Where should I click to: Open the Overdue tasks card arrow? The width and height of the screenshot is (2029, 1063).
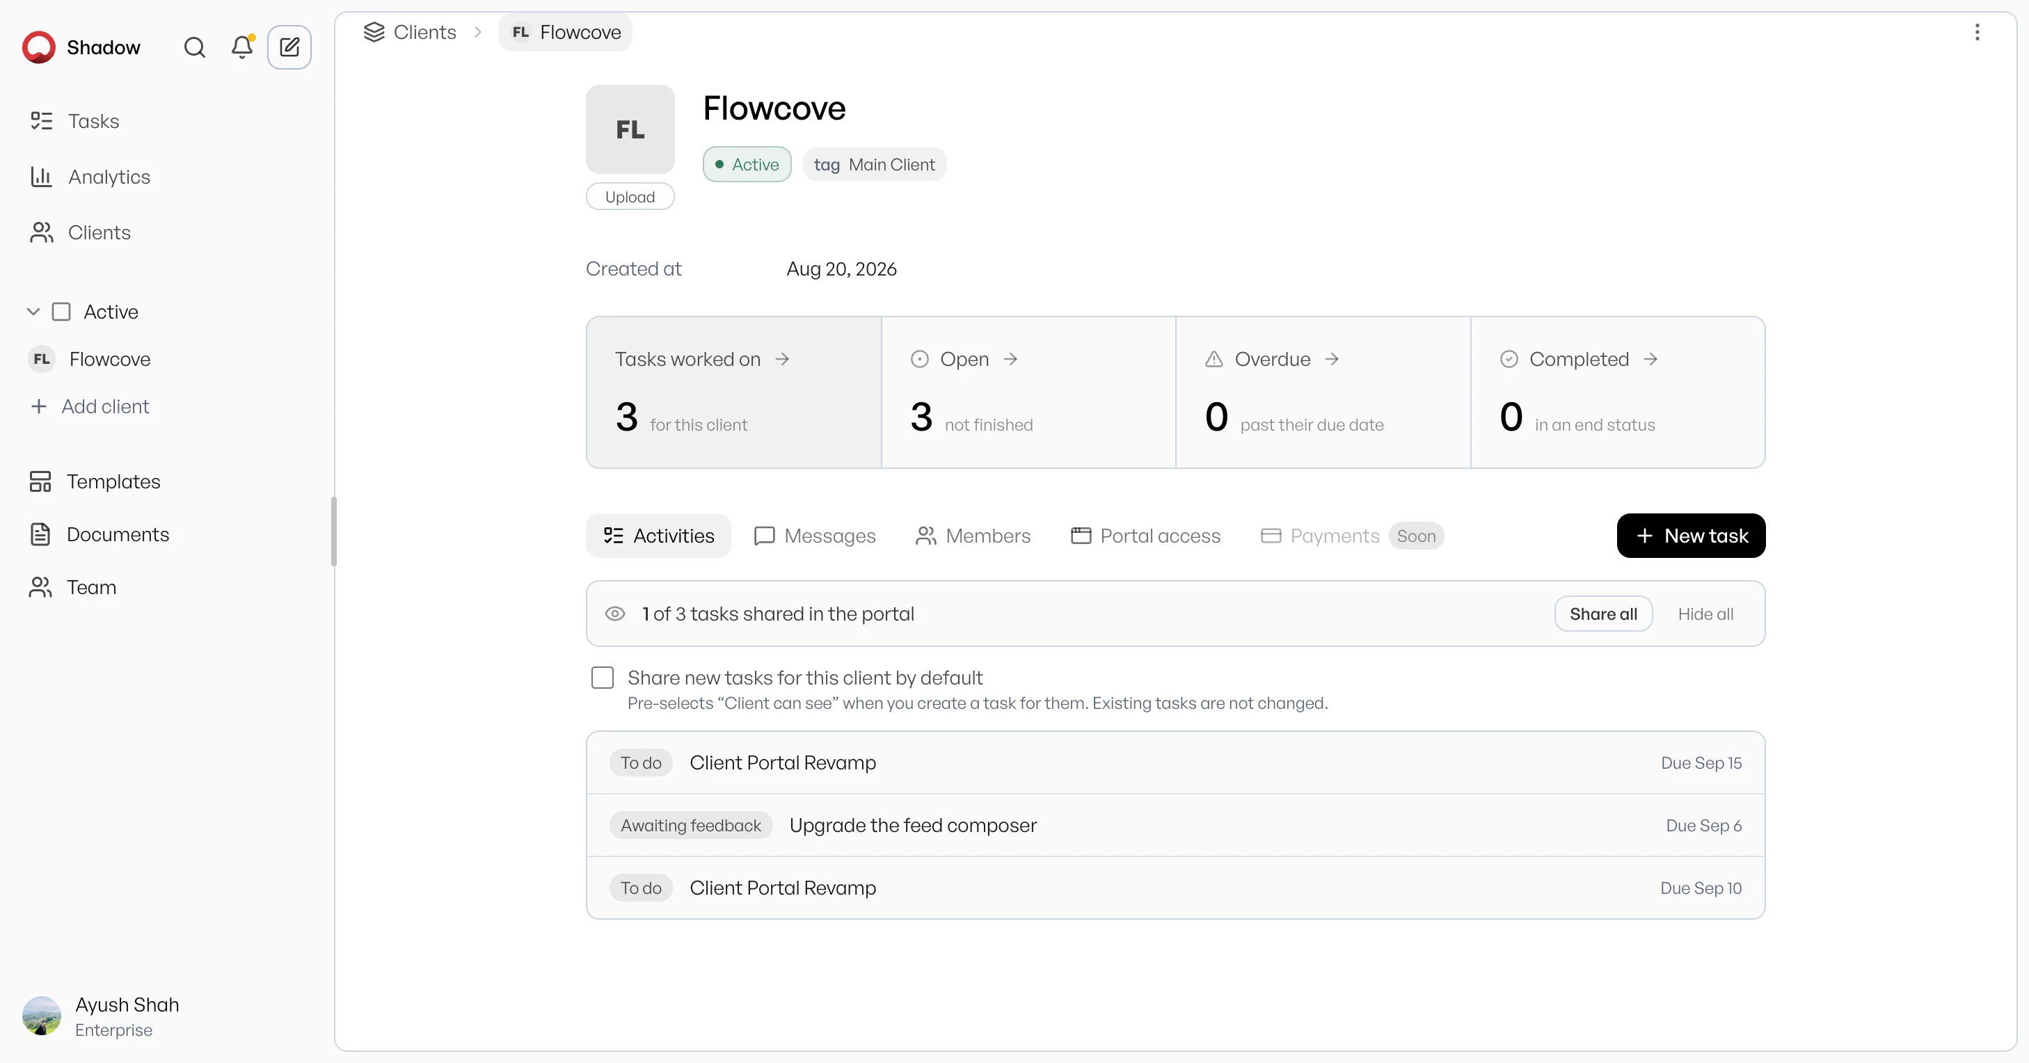[x=1332, y=359]
